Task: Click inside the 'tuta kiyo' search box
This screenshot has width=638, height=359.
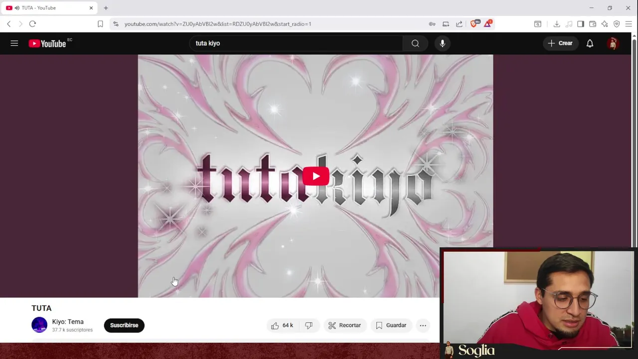Action: tap(296, 43)
